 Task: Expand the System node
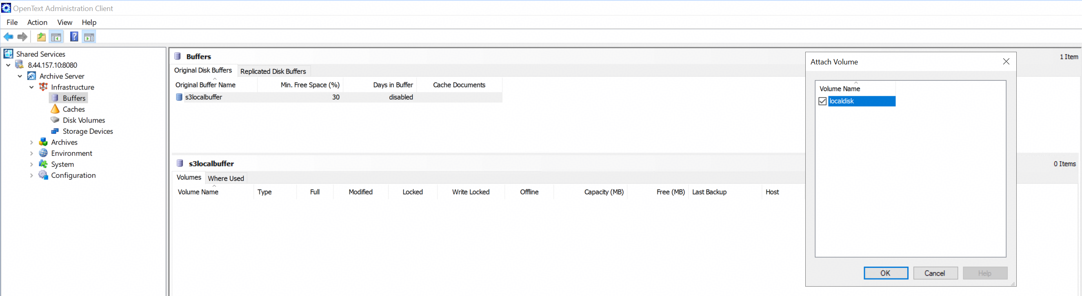(31, 164)
